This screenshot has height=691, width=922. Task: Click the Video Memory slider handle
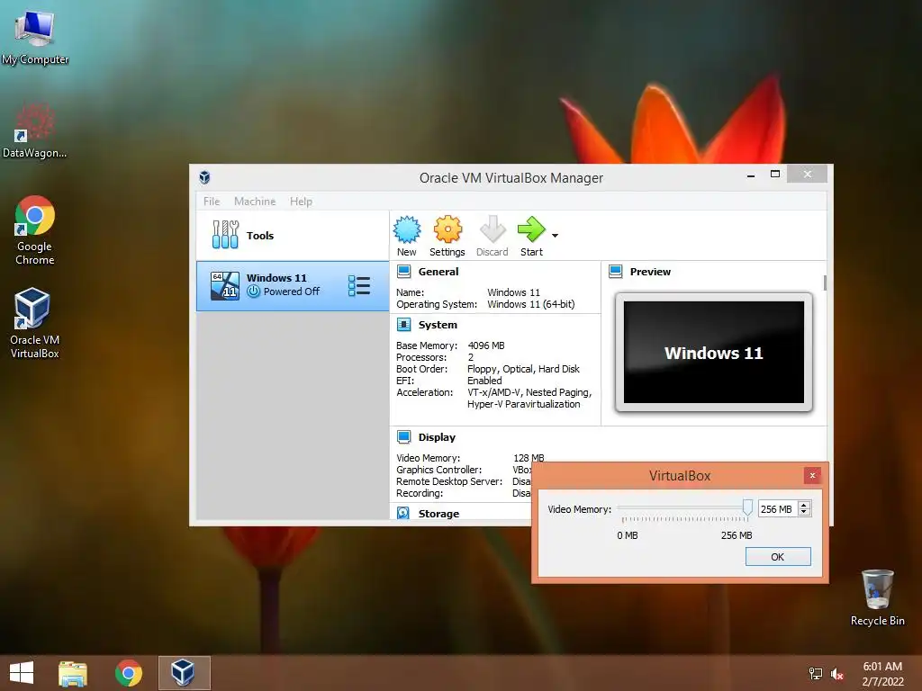747,507
